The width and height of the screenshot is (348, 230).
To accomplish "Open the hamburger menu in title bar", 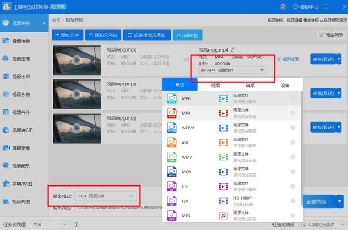I will [326, 7].
